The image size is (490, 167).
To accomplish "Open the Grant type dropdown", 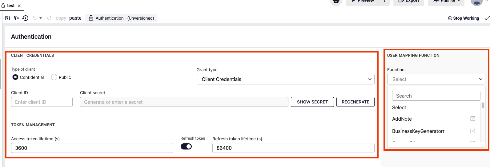I will click(285, 79).
